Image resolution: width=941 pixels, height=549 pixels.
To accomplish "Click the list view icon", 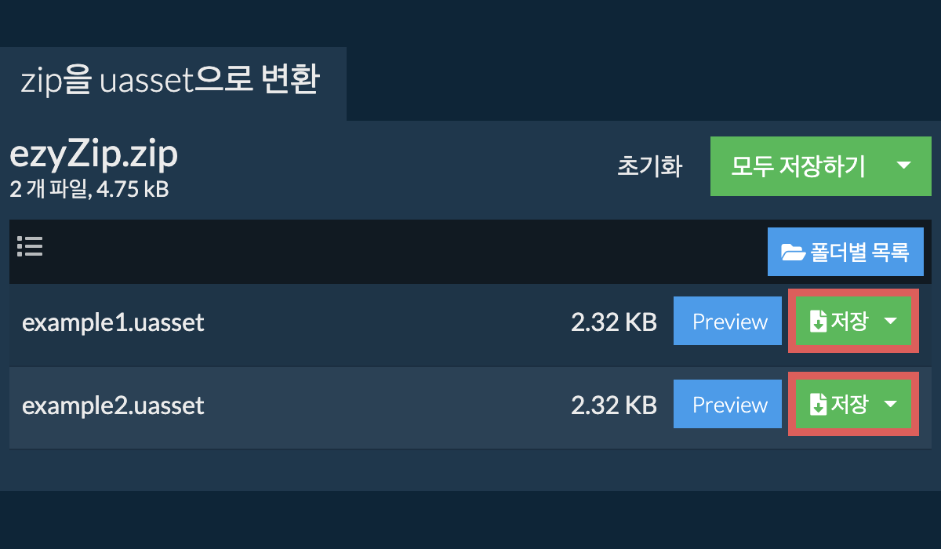I will (30, 247).
